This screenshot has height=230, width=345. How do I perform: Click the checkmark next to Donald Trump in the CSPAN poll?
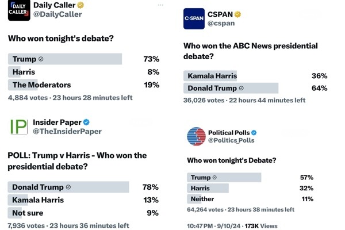[241, 89]
